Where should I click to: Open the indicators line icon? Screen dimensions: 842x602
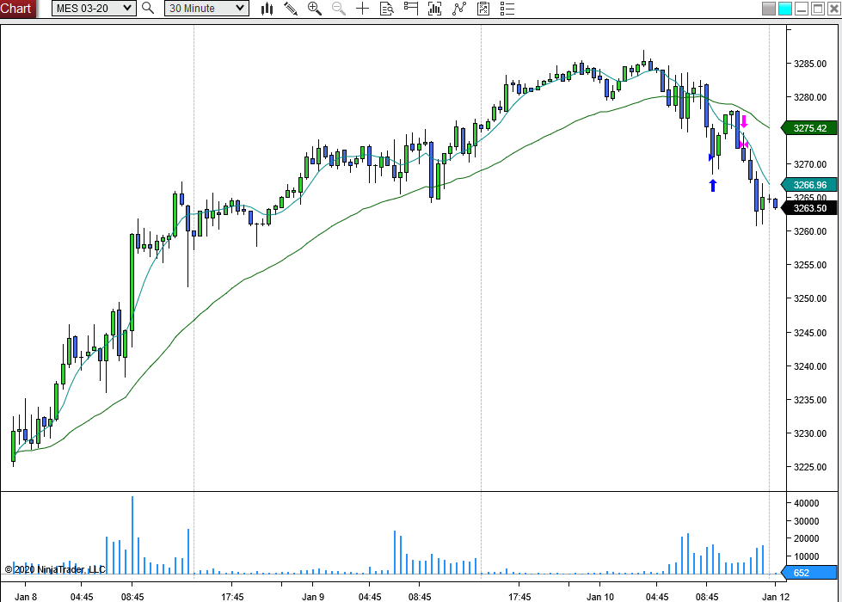[x=459, y=8]
